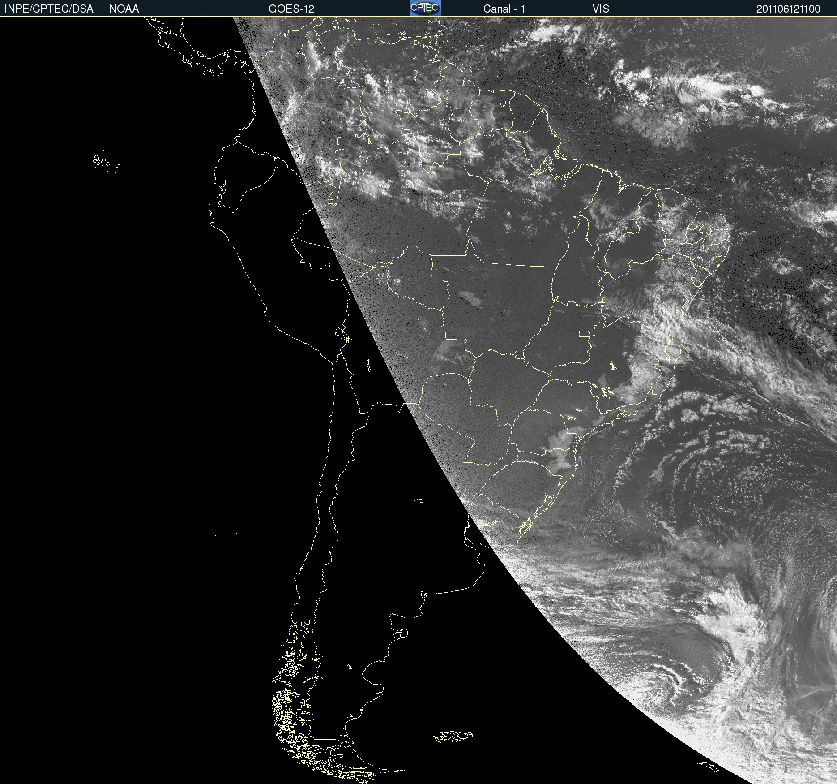Click the GOES-12 satellite label
837x784 pixels.
coord(291,9)
